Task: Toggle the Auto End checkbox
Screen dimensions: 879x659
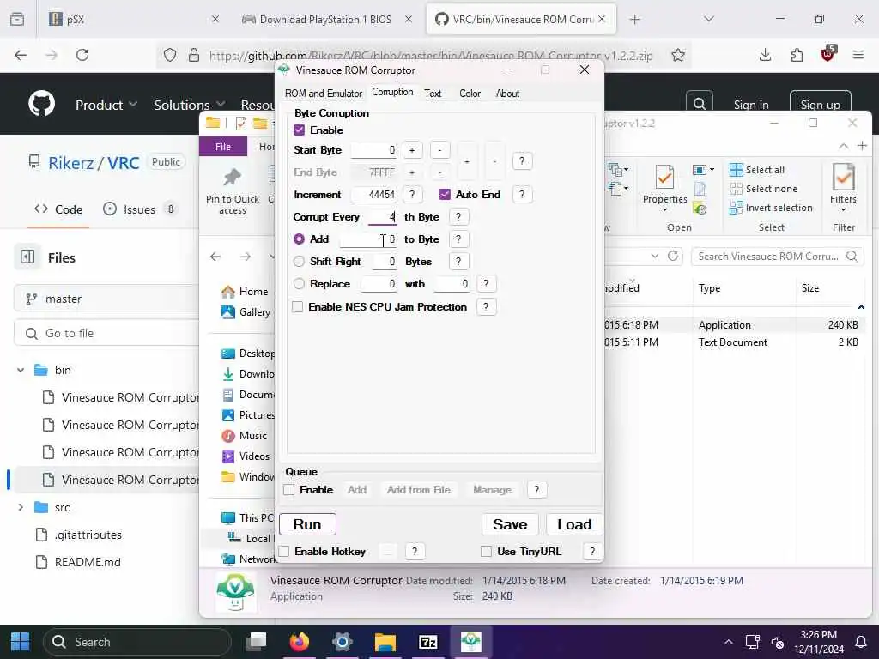Action: tap(445, 195)
